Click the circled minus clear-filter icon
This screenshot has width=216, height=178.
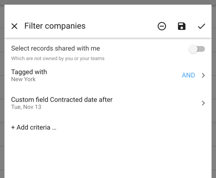(x=162, y=26)
